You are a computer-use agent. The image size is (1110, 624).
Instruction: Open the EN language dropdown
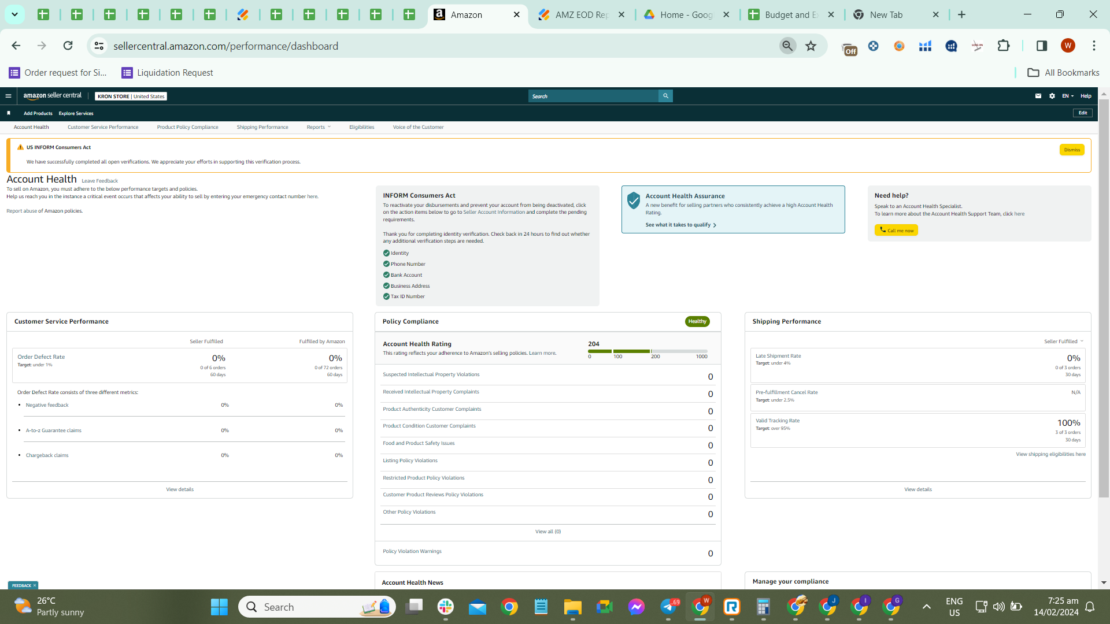1068,96
